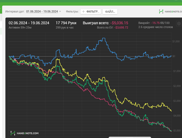Click the 'Фильтры:' label
This screenshot has width=182, height=138.
pos(72,11)
